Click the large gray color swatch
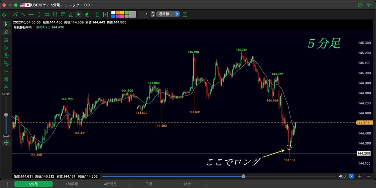 tap(132, 14)
